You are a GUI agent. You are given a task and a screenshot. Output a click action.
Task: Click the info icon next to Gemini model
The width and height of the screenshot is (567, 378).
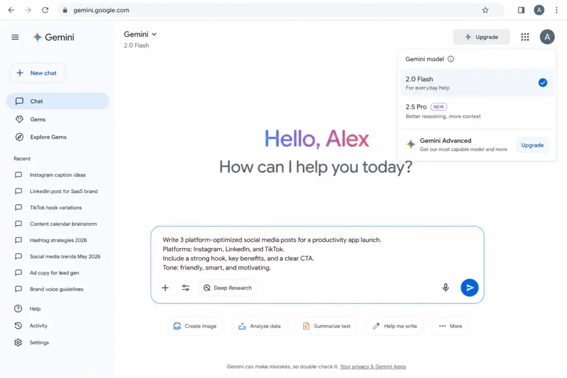point(451,59)
